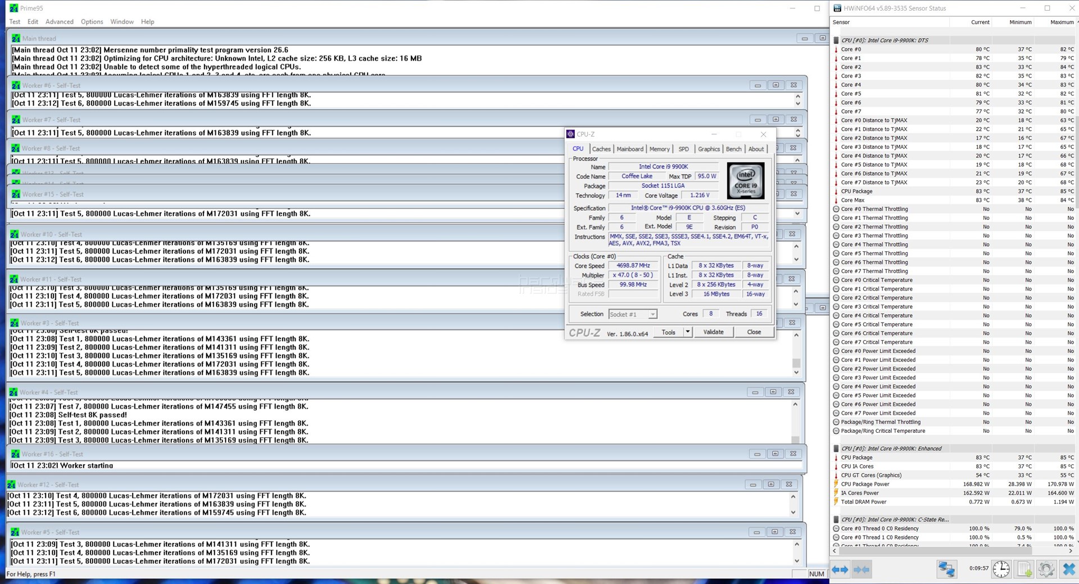Click Worker #16 Self-Test window icon
Viewport: 1079px width, 584px height.
pyautogui.click(x=15, y=454)
